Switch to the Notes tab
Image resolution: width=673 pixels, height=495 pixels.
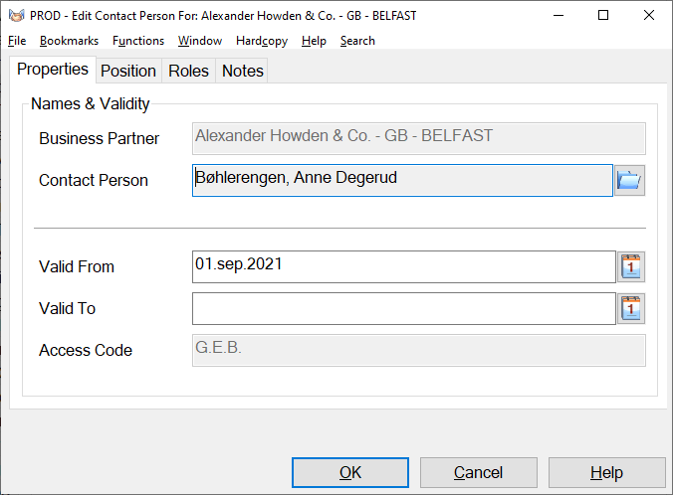243,71
